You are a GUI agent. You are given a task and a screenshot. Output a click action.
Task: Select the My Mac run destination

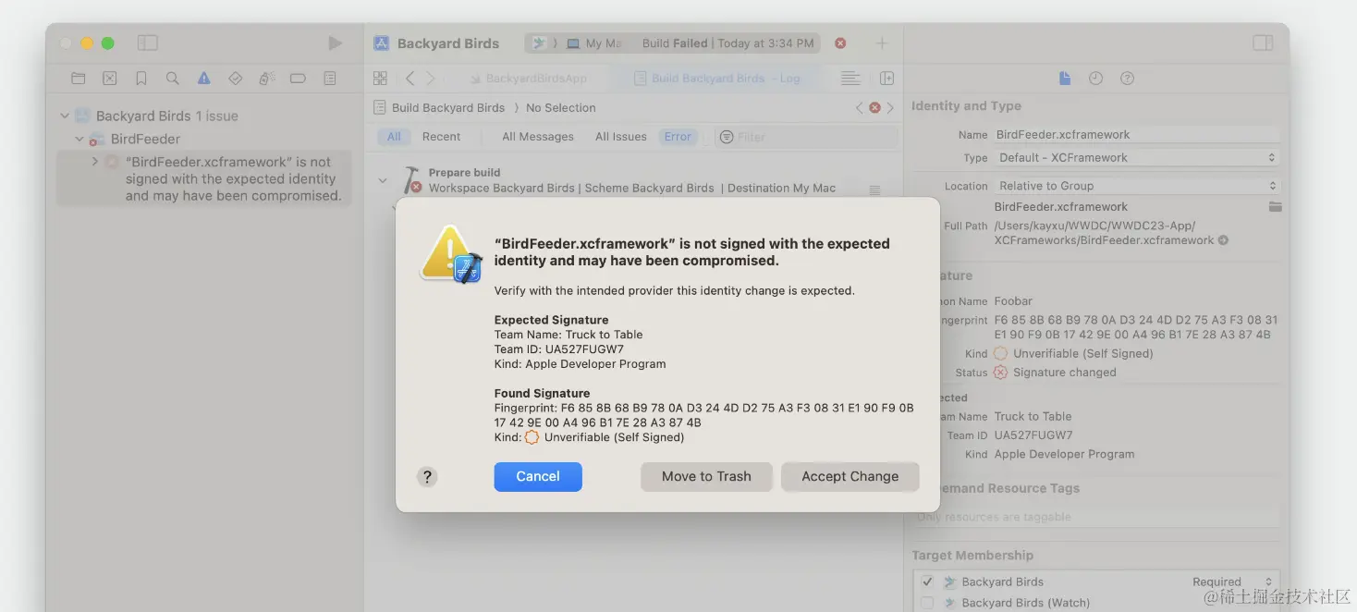(x=594, y=43)
